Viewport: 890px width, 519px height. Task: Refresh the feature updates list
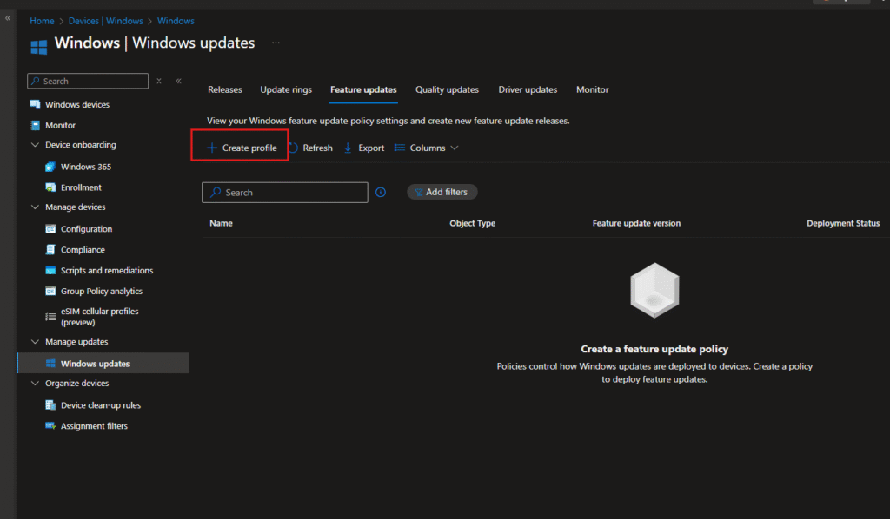coord(310,148)
